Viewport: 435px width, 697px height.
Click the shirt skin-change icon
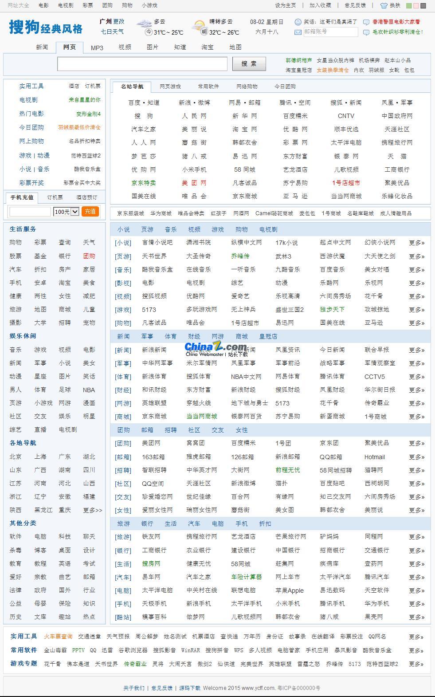click(384, 5)
